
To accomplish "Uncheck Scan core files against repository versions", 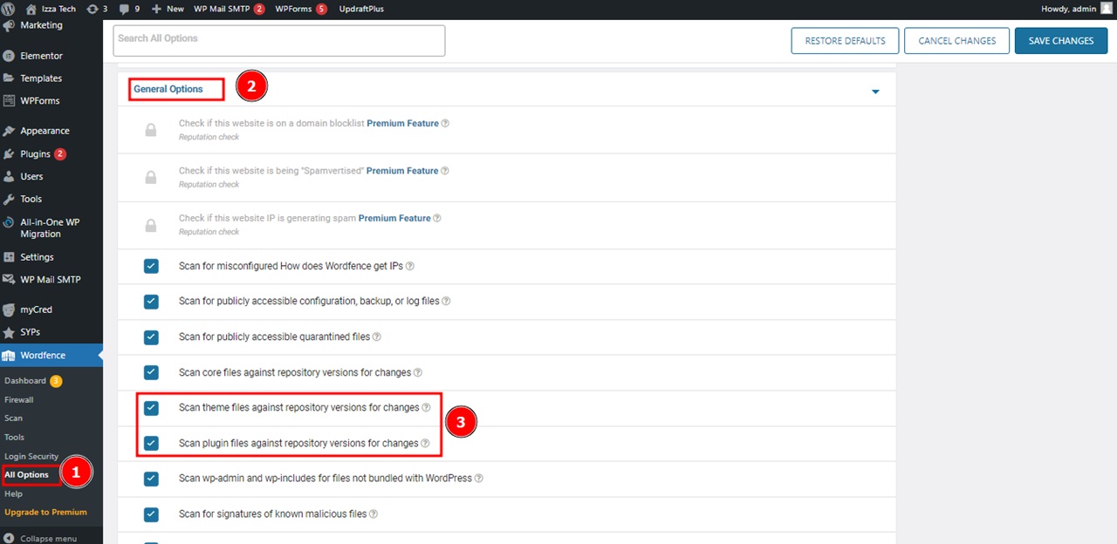I will (x=151, y=372).
